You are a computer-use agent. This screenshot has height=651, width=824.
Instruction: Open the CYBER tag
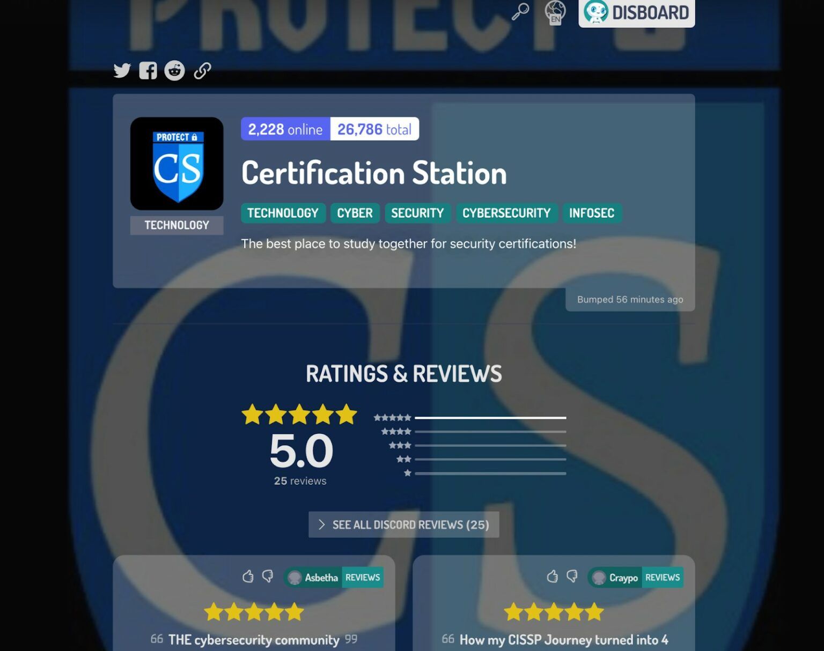[355, 213]
